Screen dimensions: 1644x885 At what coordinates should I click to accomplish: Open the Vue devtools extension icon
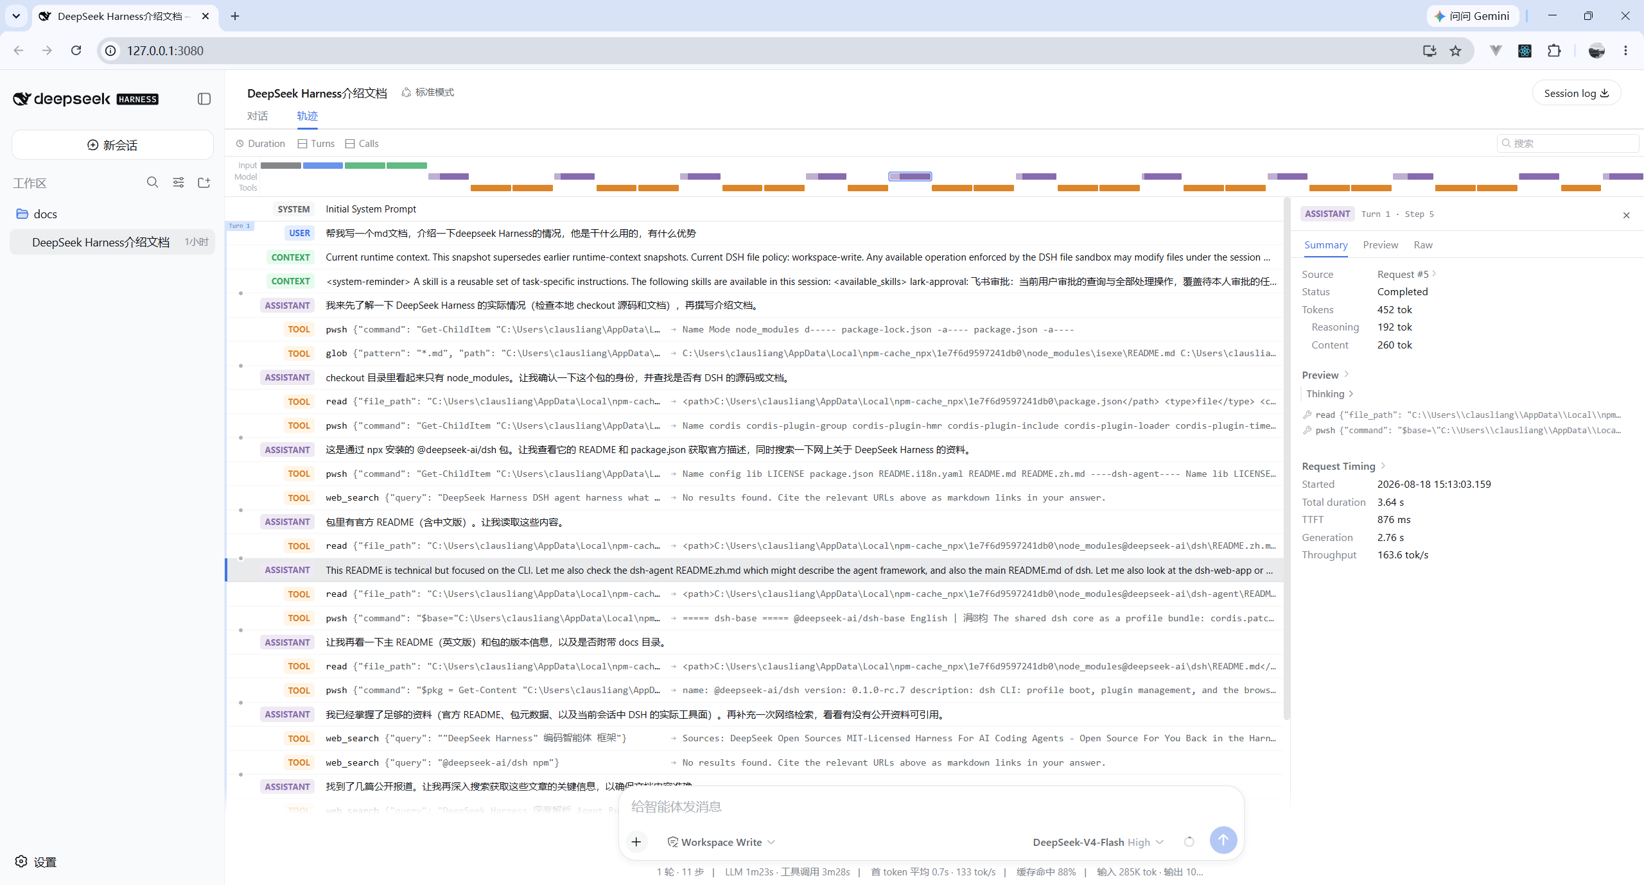click(x=1496, y=51)
